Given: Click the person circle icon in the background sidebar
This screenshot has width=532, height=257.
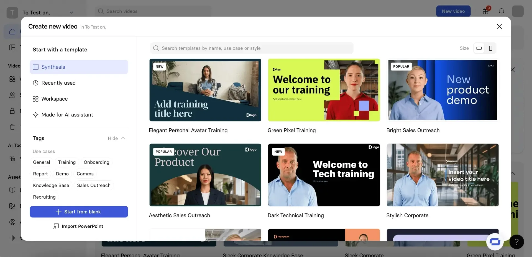Looking at the screenshot, I should (x=12, y=222).
